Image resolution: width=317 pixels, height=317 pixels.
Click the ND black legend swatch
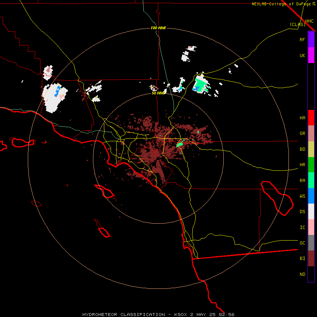(x=311, y=274)
